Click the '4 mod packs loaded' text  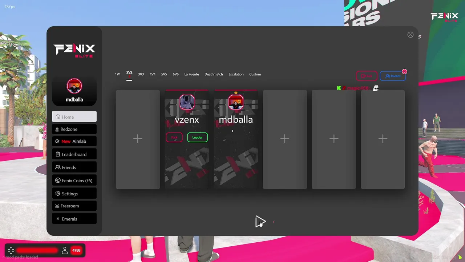click(x=20, y=257)
